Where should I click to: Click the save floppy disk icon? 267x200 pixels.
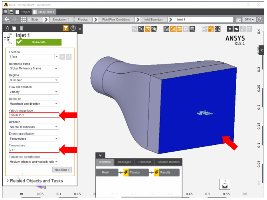pos(11,12)
